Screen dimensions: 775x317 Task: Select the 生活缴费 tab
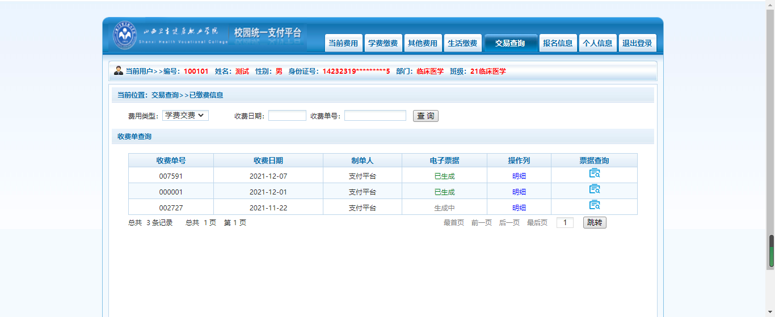point(462,43)
